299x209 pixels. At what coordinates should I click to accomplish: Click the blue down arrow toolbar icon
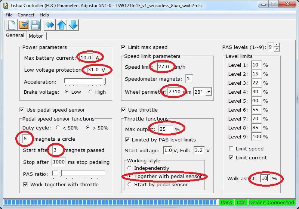click(x=73, y=25)
